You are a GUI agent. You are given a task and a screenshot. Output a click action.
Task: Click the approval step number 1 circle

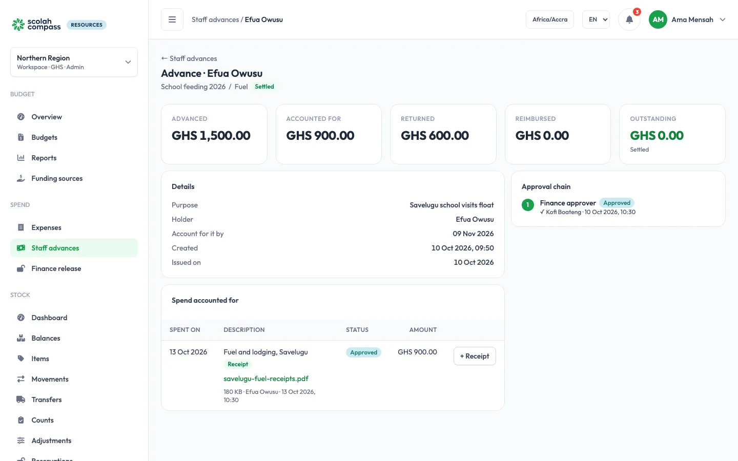[x=528, y=205]
